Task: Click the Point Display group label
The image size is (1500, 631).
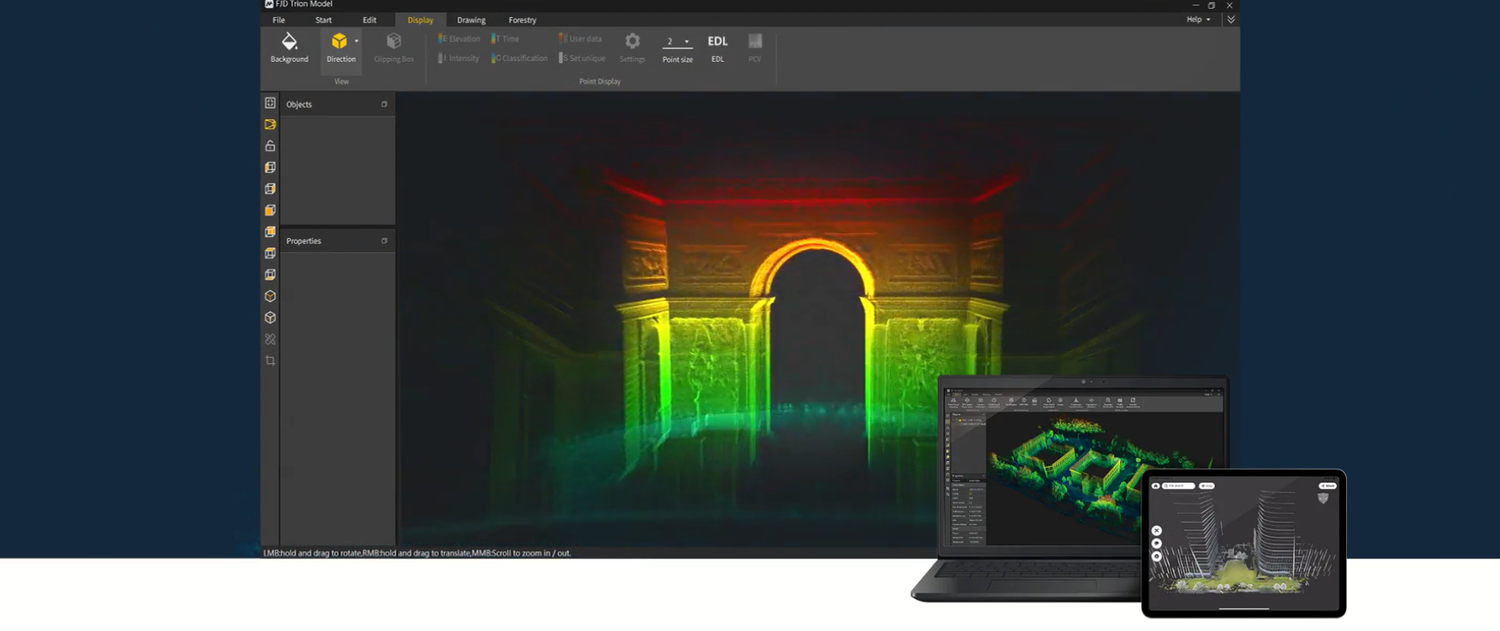Action: [x=600, y=81]
